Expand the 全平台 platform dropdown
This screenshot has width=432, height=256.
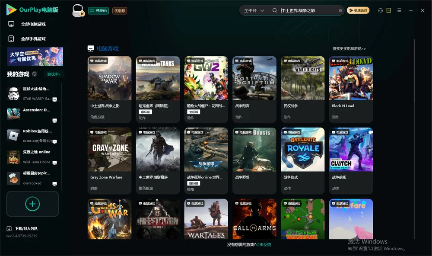(254, 10)
